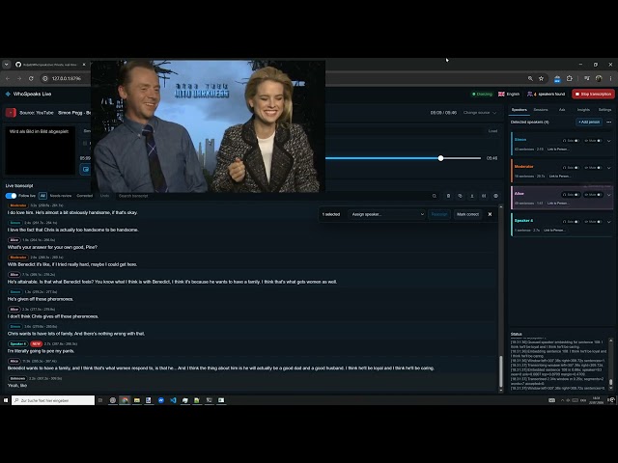
Task: Filter the transcript by Needs review
Action: pos(61,196)
